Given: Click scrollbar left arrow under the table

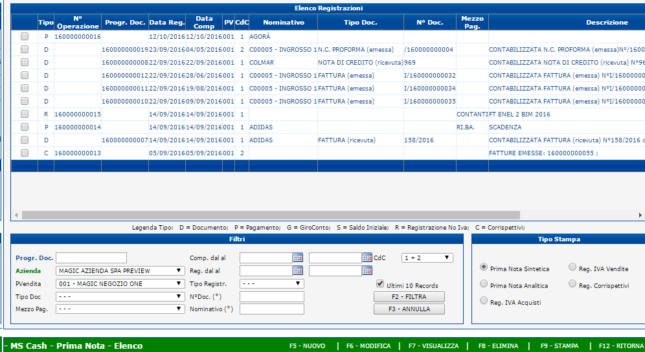Looking at the screenshot, I should [16, 215].
